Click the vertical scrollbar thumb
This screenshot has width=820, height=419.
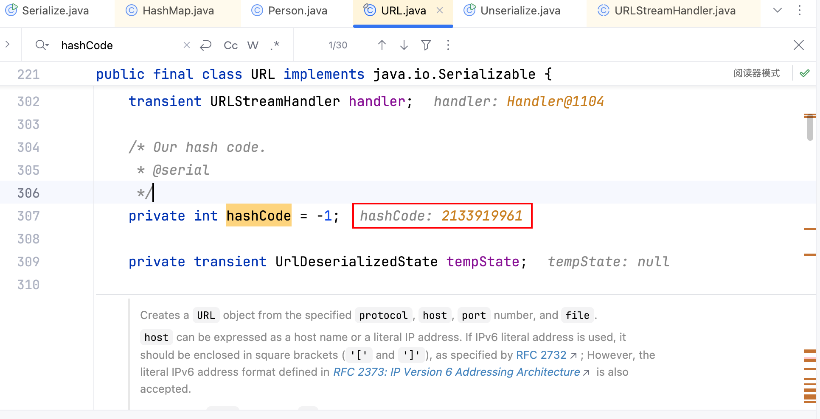tap(810, 127)
